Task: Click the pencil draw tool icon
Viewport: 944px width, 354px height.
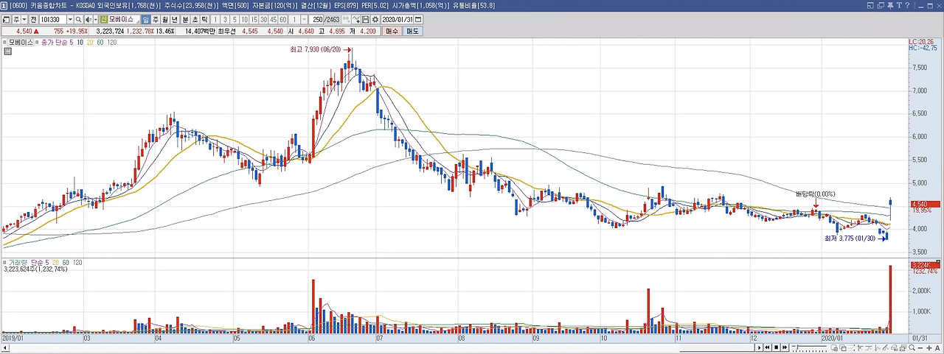Action: 885,347
